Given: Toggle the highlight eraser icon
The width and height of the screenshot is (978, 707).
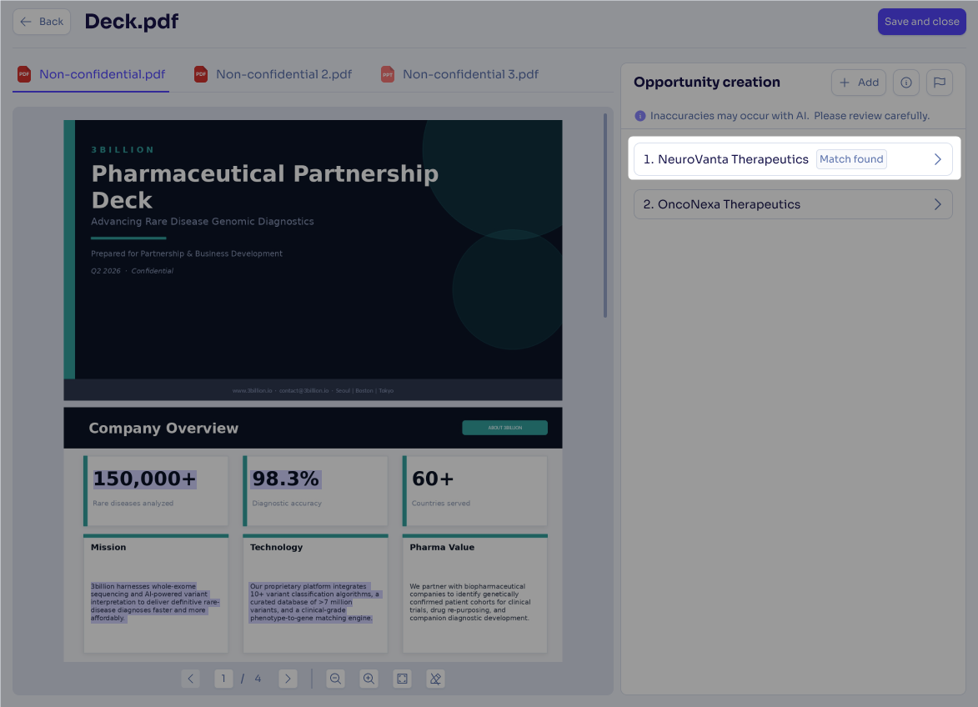Looking at the screenshot, I should pos(435,679).
